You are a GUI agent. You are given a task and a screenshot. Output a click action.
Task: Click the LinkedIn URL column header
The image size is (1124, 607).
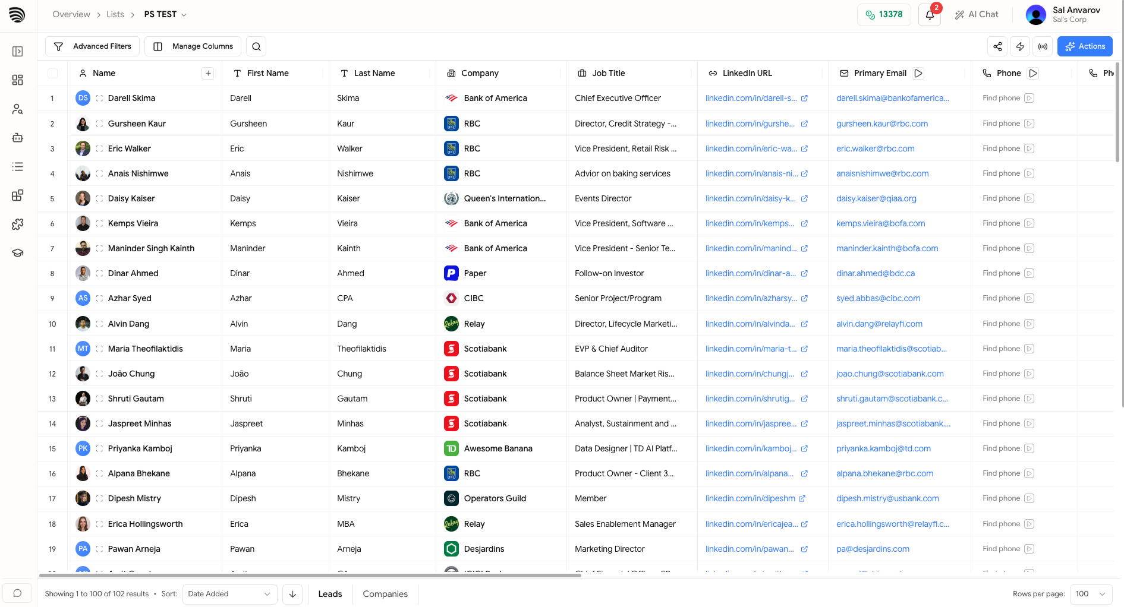747,73
